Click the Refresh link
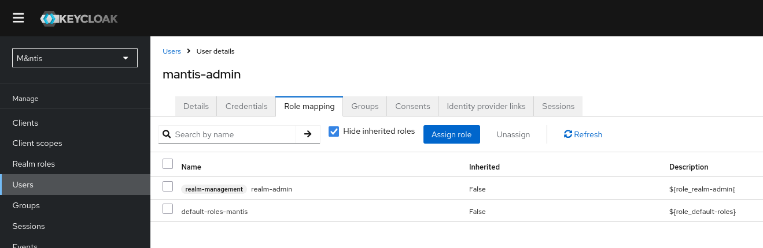Screen dimensions: 763x248 (x=583, y=134)
